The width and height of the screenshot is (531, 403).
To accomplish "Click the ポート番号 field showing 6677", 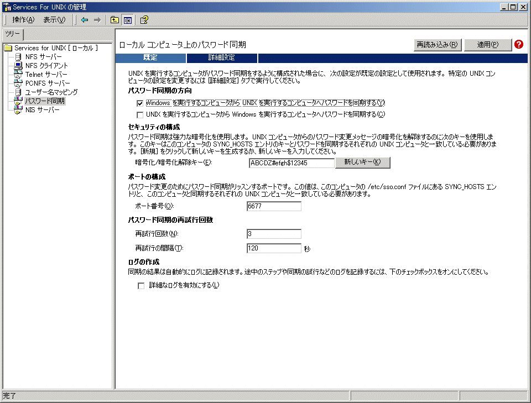I will [x=274, y=206].
